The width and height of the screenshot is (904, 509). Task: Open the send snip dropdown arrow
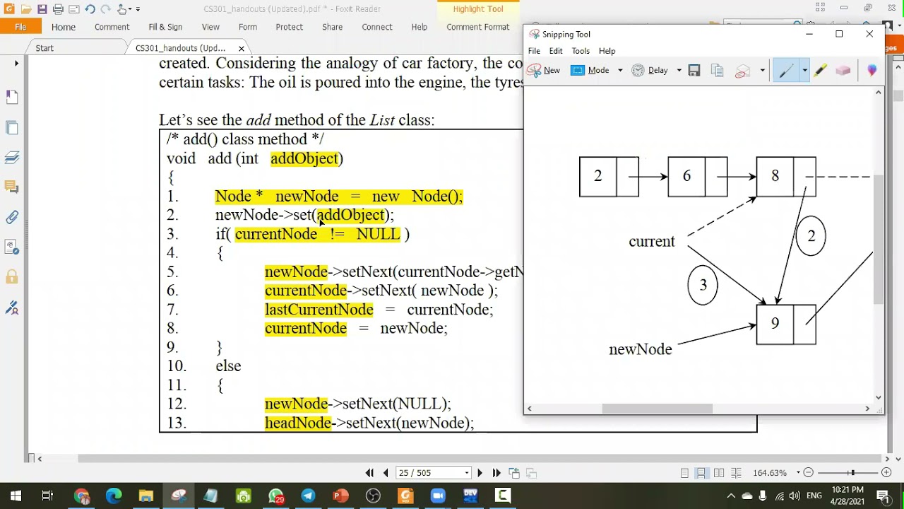tap(762, 70)
